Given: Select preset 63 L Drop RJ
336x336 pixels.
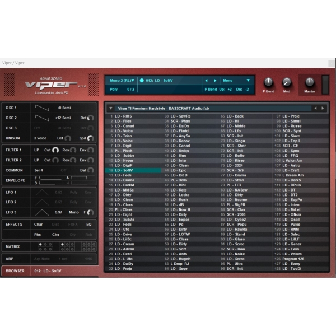Looking at the screenshot, I should [189, 264].
